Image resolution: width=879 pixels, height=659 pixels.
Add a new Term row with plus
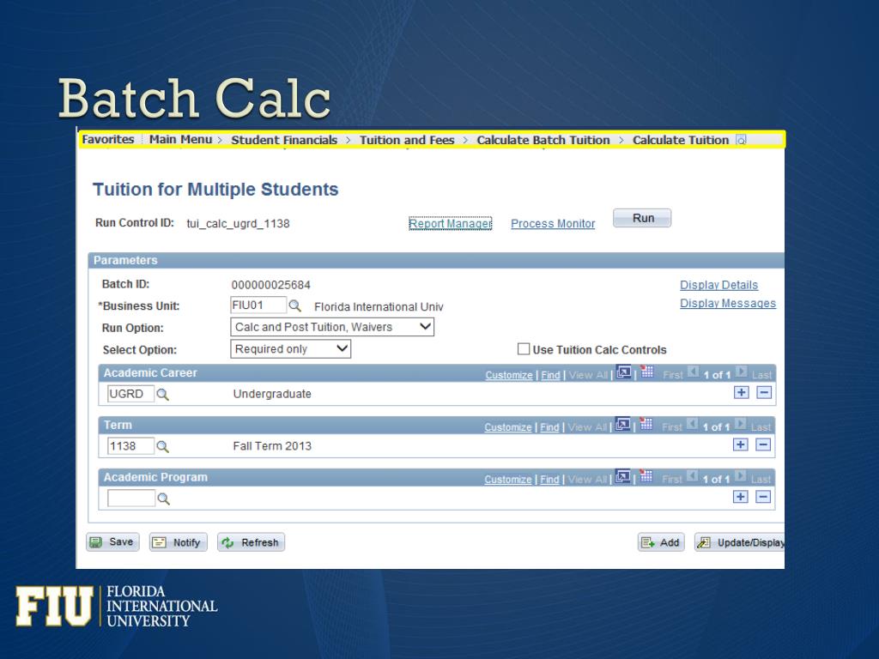pyautogui.click(x=741, y=444)
